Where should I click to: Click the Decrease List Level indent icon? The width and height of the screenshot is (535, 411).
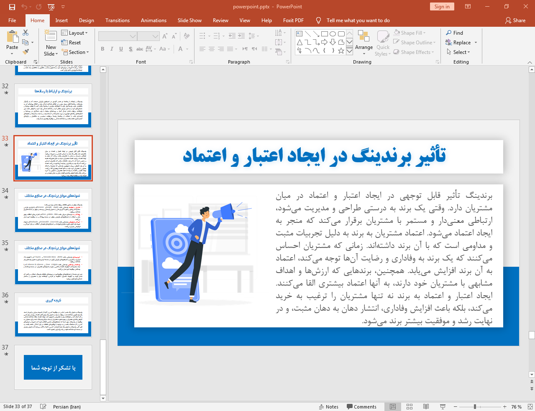click(232, 36)
